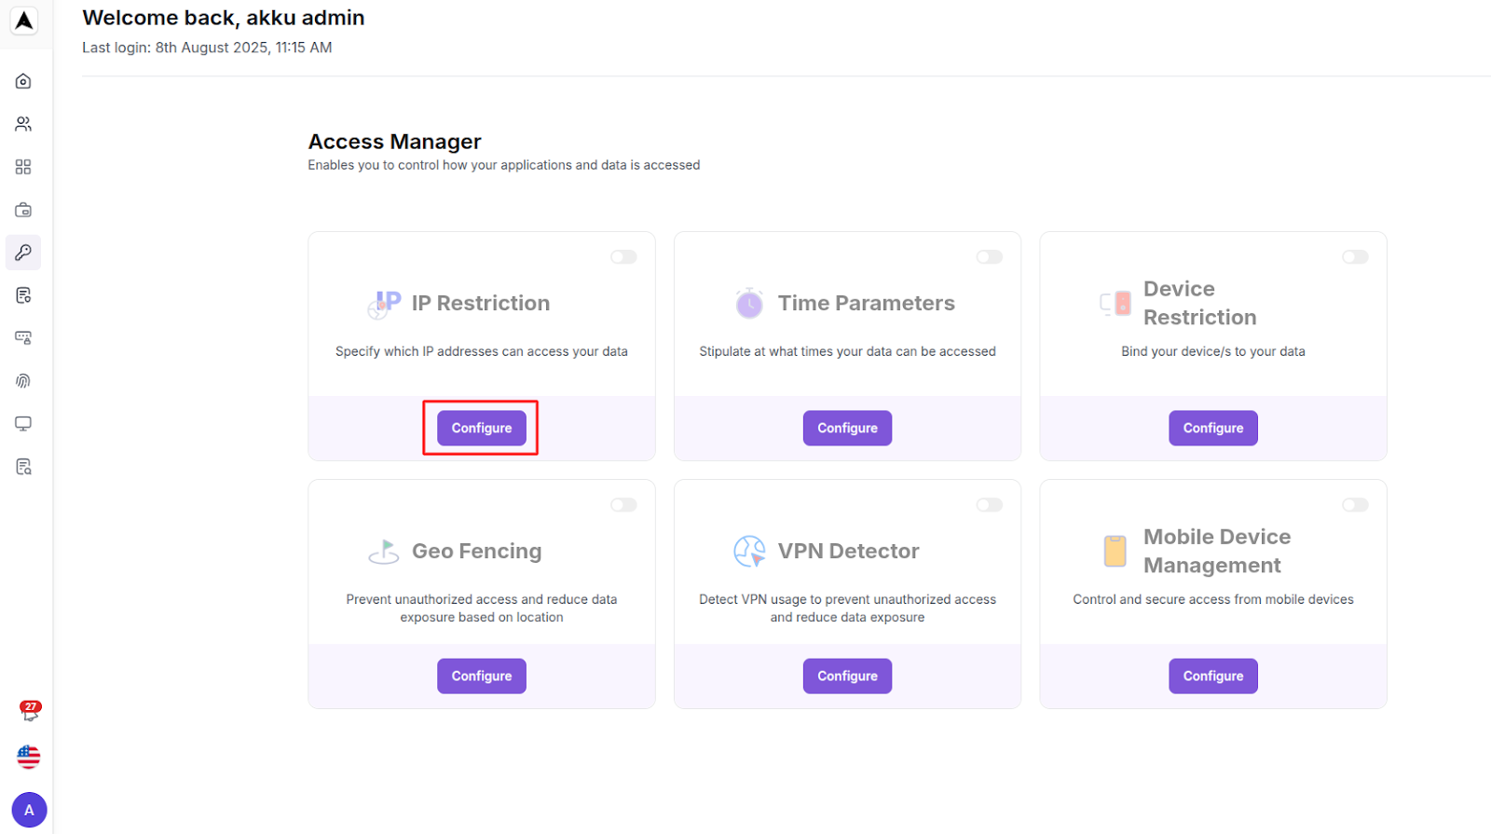Click the Device Restriction card icon
Screen dimensions: 1491x834
click(1115, 303)
